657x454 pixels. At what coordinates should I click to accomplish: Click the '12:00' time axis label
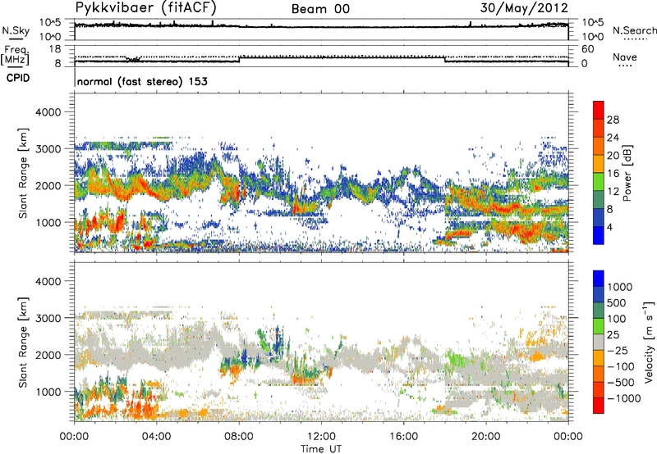click(321, 437)
